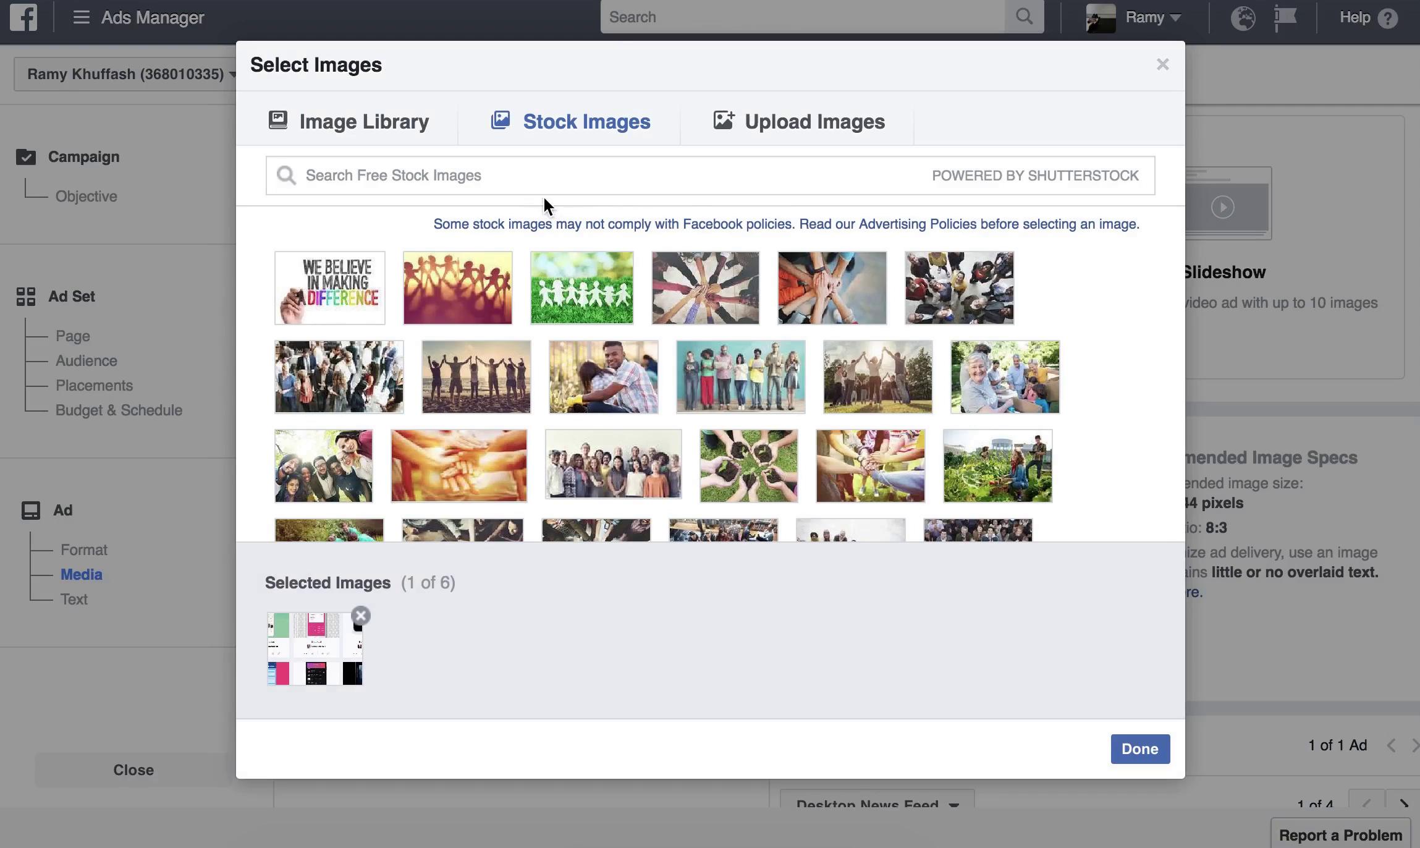The height and width of the screenshot is (848, 1420).
Task: Click the Stock Images search icon
Action: tap(285, 175)
